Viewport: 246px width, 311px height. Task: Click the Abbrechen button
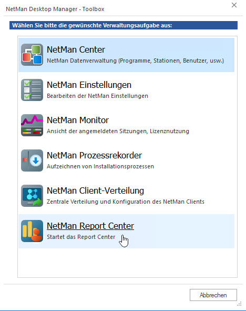213,295
